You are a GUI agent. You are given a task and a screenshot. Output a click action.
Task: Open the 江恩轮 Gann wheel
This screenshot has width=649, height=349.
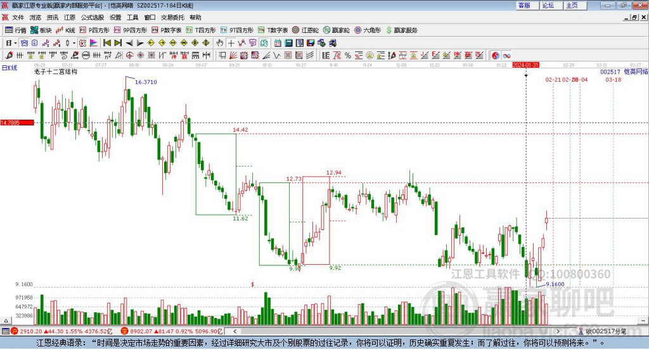pos(305,30)
